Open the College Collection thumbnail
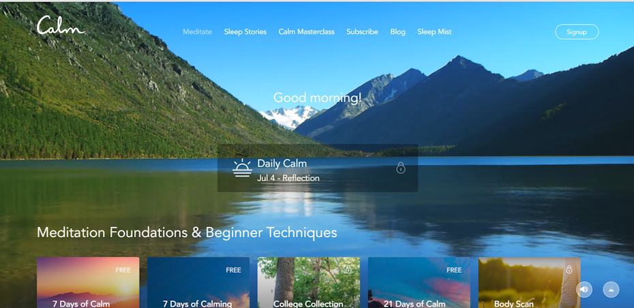This screenshot has height=308, width=634. (309, 283)
